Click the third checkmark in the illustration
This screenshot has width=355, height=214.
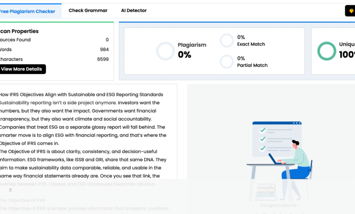click(x=263, y=148)
